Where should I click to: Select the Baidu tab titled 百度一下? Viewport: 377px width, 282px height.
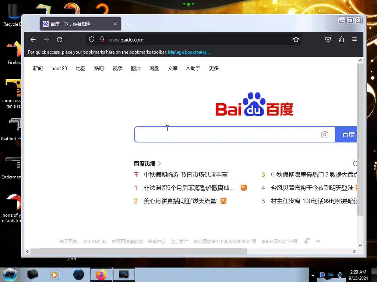[80, 24]
